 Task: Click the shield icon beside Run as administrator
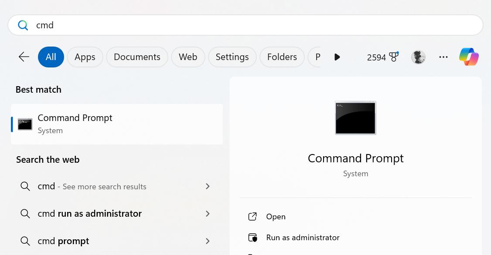pos(253,238)
